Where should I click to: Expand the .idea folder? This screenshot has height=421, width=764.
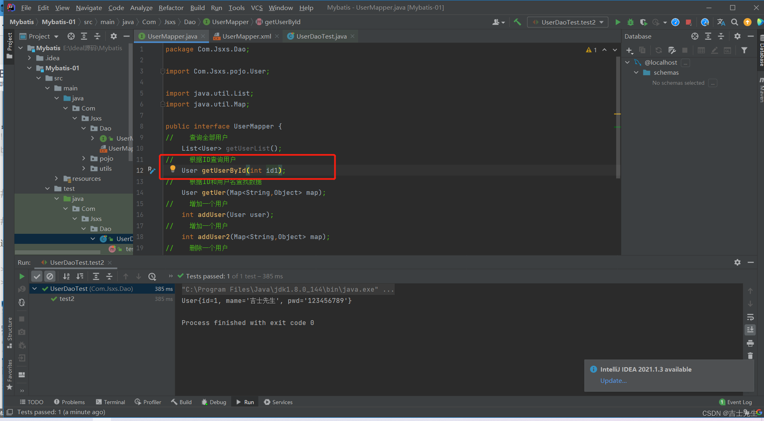29,58
